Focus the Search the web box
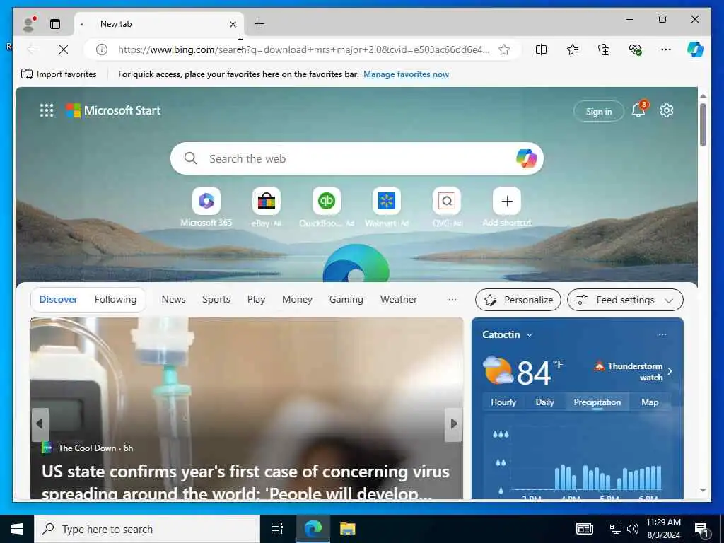The image size is (724, 543). pyautogui.click(x=356, y=158)
